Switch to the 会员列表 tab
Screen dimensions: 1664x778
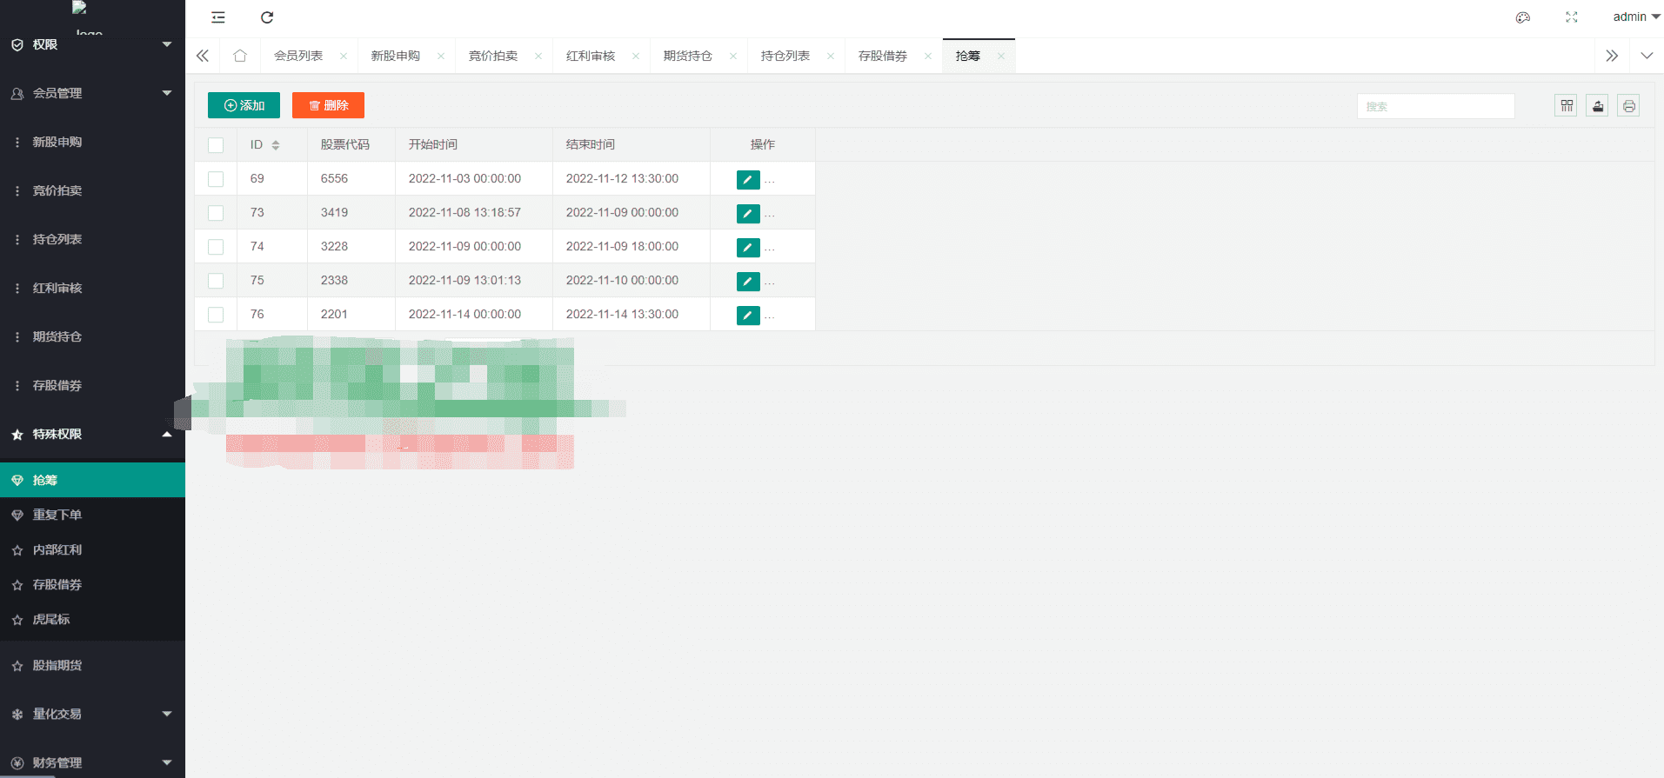pos(298,56)
